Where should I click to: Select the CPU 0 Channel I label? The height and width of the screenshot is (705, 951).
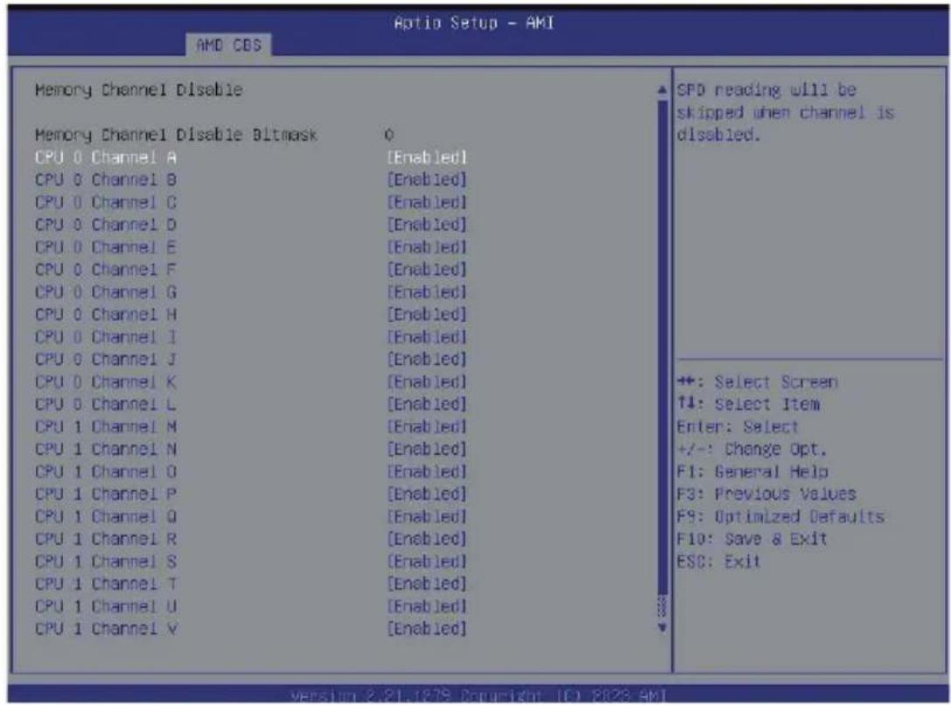click(x=106, y=337)
